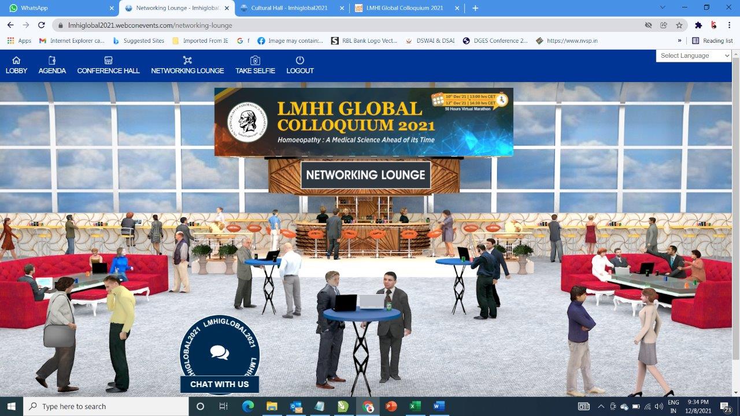Show hidden system tray icons
Image resolution: width=740 pixels, height=416 pixels.
pos(601,406)
